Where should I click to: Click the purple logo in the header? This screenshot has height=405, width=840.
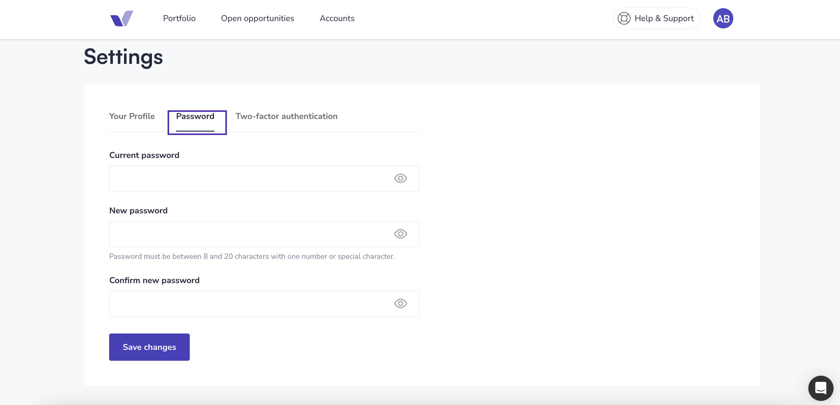[122, 18]
